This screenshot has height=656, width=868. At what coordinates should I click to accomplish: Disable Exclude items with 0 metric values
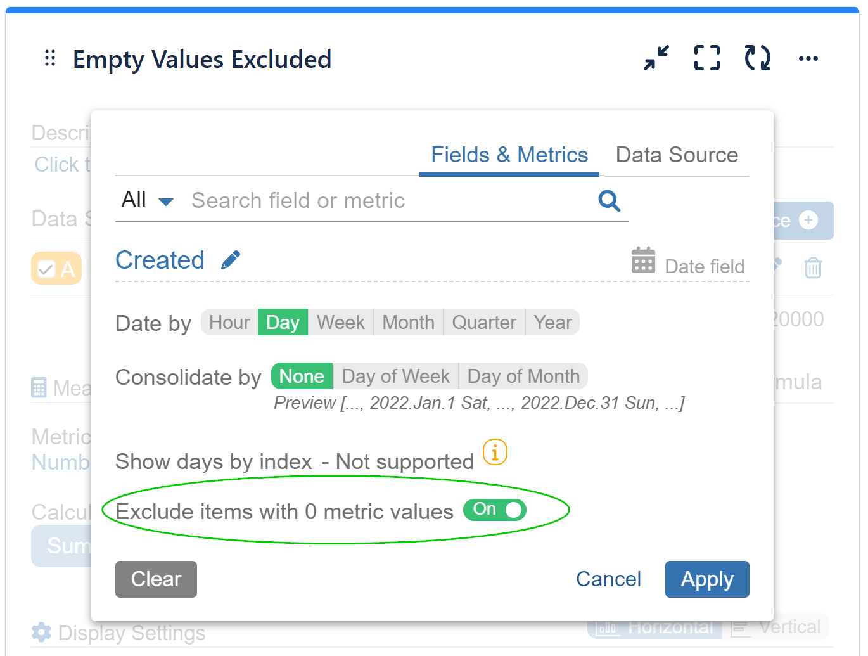tap(494, 510)
